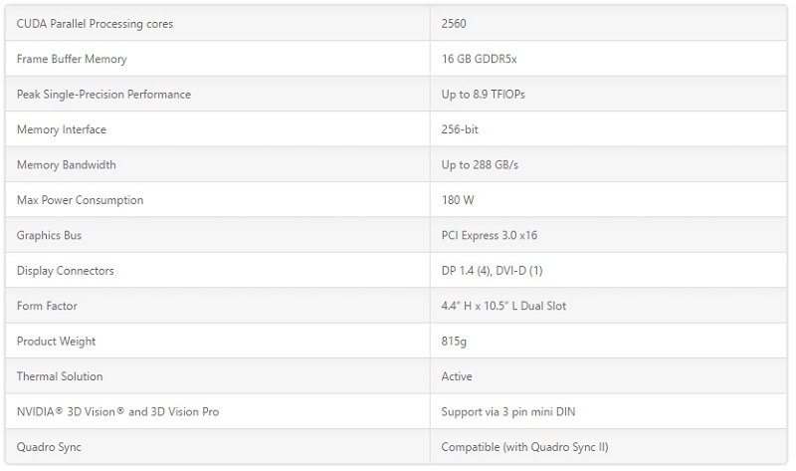This screenshot has height=471, width=796.
Task: Click the Graphics Bus label
Action: point(49,235)
